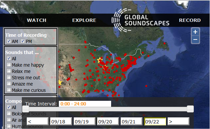Click the red recording dot in Newfoundland

pyautogui.click(x=164, y=43)
